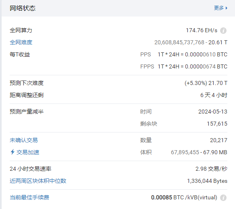This screenshot has height=209, width=235.
Task: Open the 更多 link in header
Action: point(218,8)
